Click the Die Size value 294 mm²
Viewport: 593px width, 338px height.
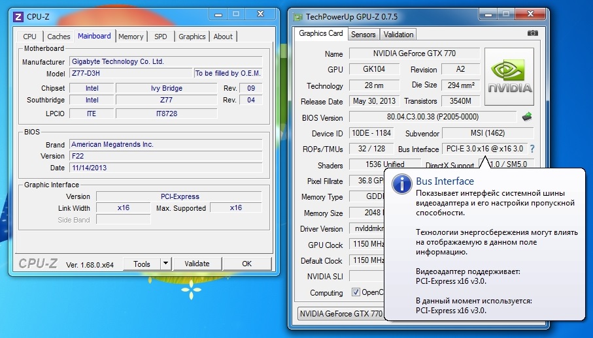(460, 85)
